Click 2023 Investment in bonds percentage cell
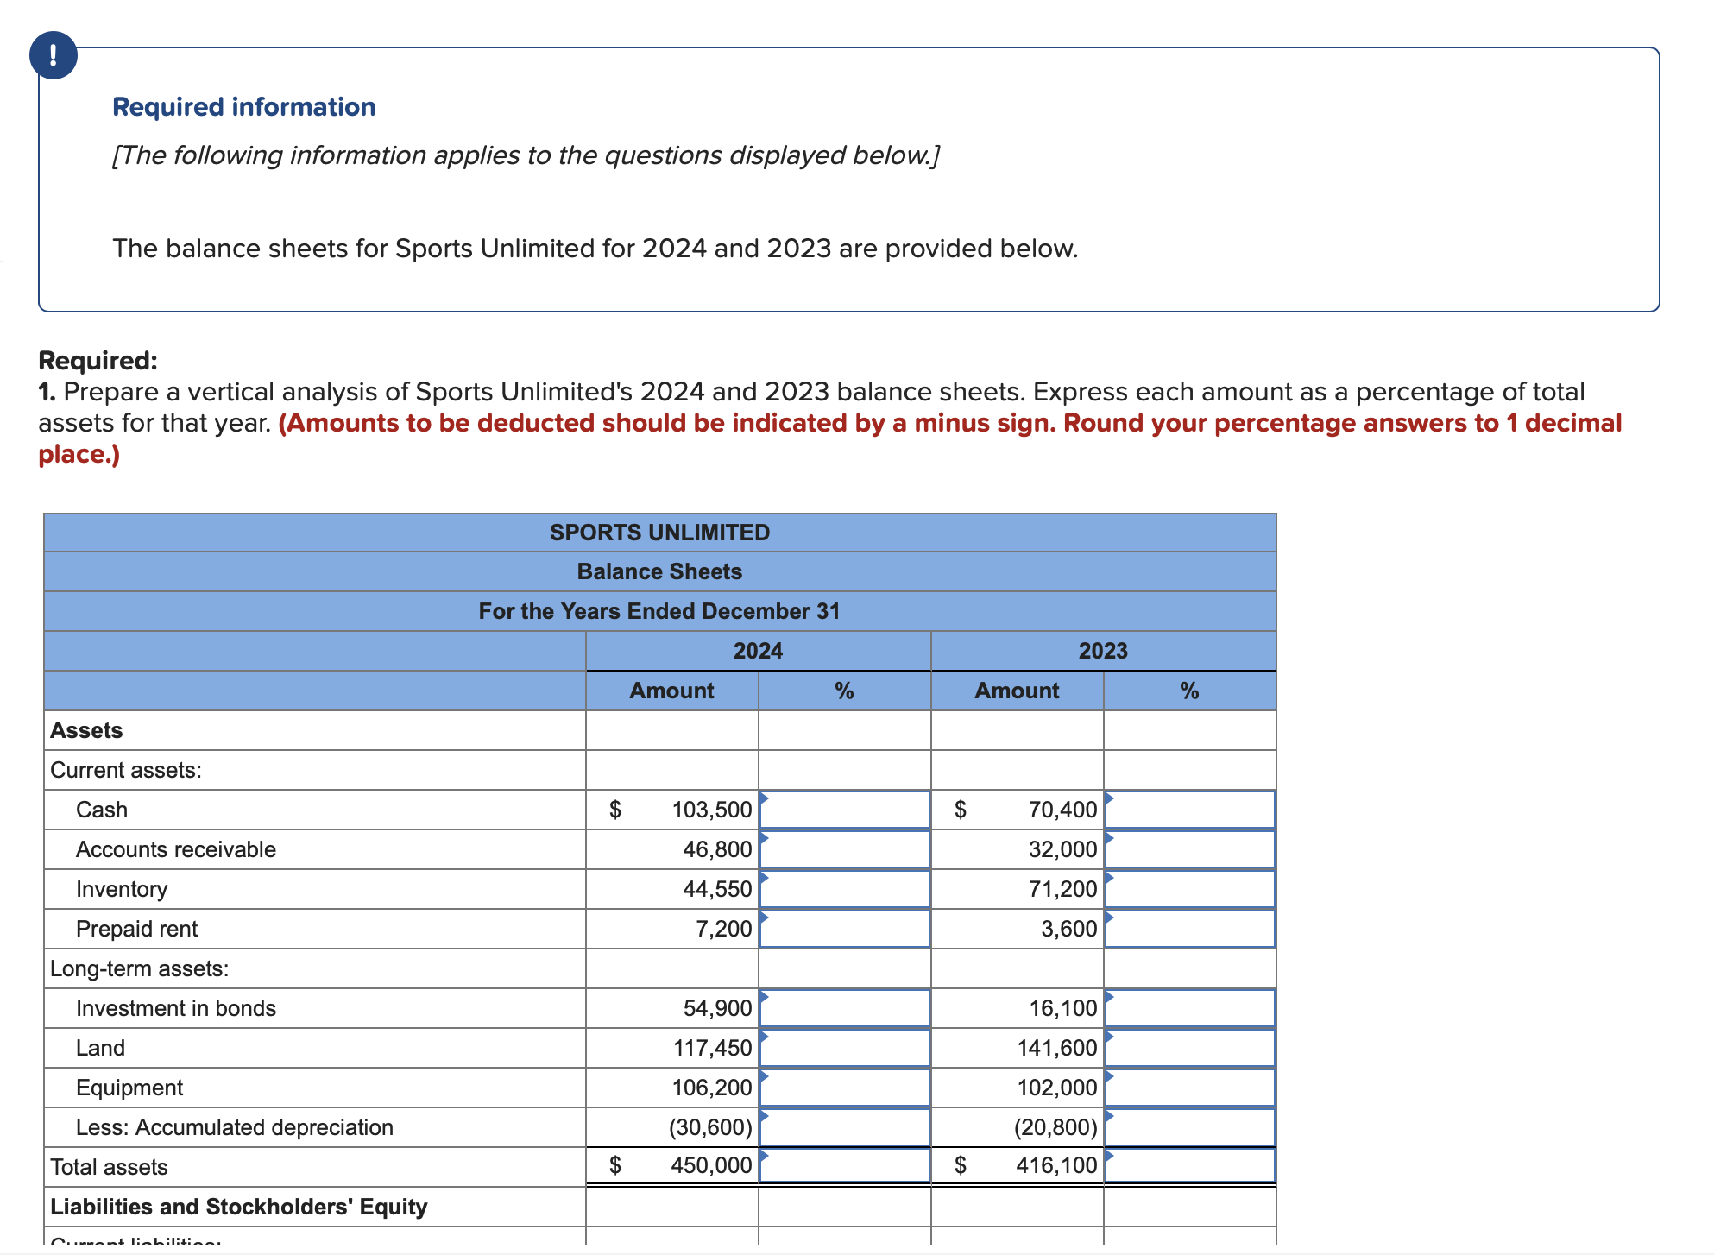Viewport: 1714px width, 1255px height. [x=1189, y=1008]
